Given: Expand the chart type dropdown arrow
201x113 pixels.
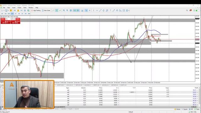Looking at the screenshot, I should tap(4, 10).
